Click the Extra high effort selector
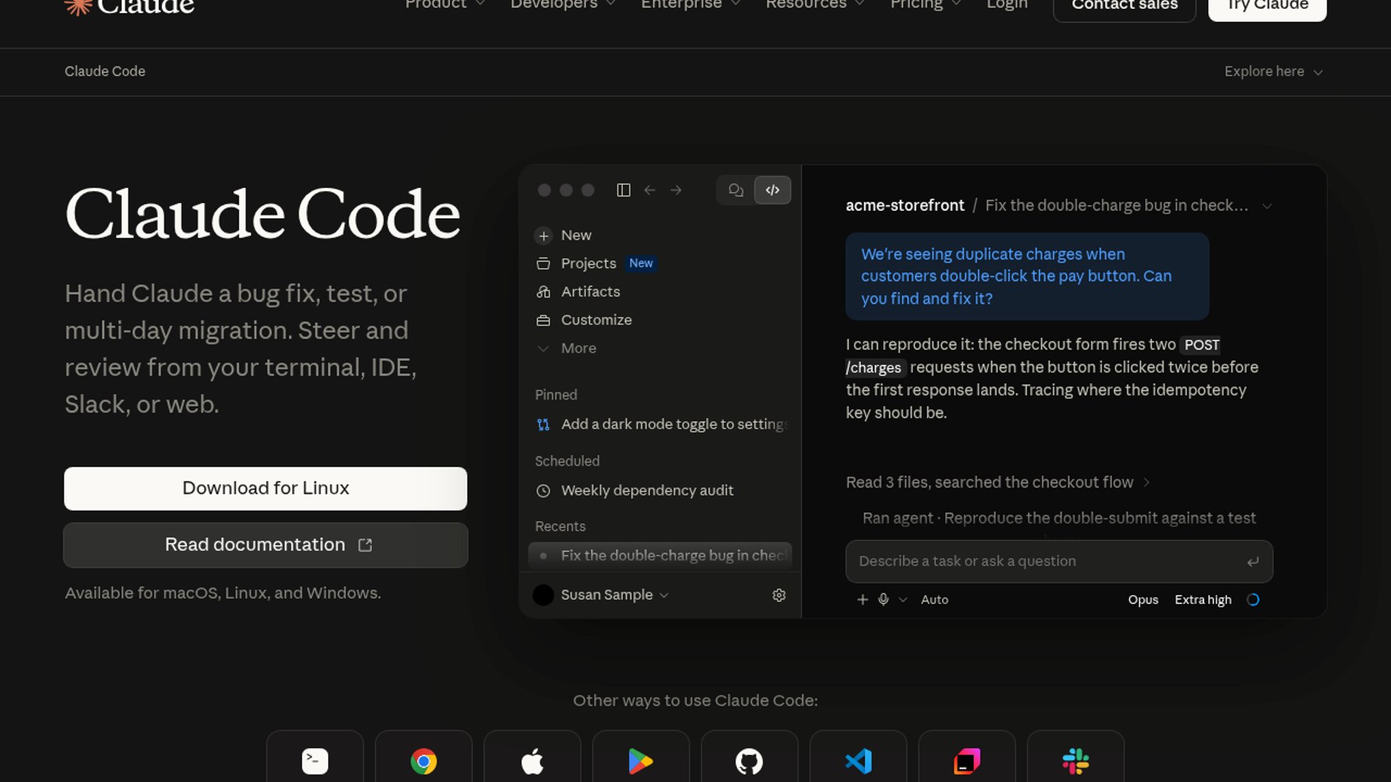Viewport: 1391px width, 782px height. [1203, 600]
